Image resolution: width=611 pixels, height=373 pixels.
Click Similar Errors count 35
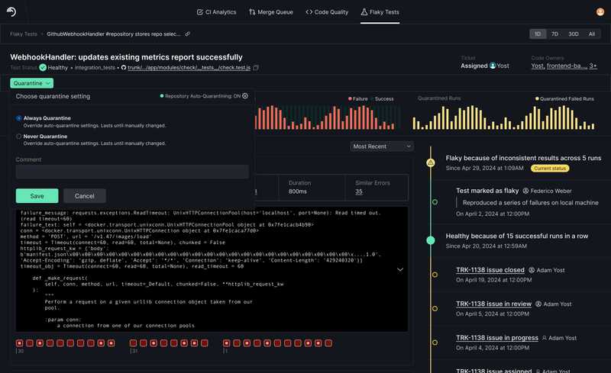point(359,191)
